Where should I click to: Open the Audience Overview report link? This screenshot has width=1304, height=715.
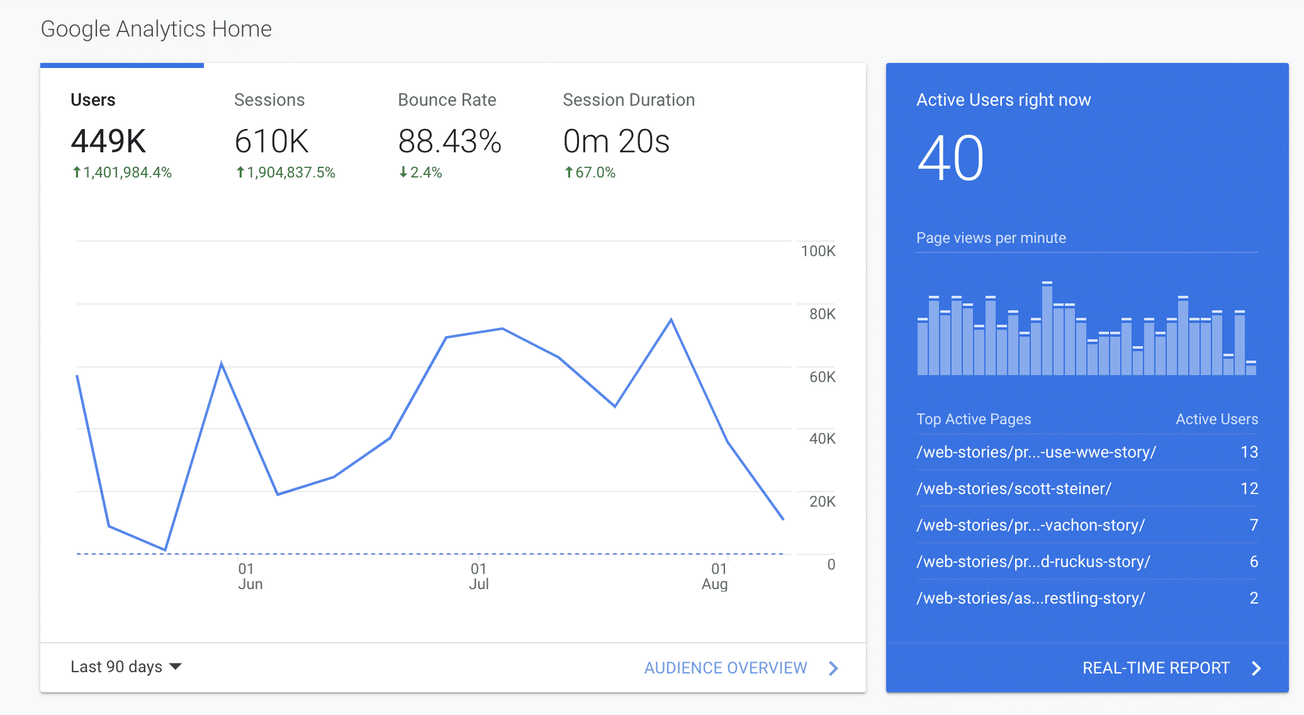point(726,668)
